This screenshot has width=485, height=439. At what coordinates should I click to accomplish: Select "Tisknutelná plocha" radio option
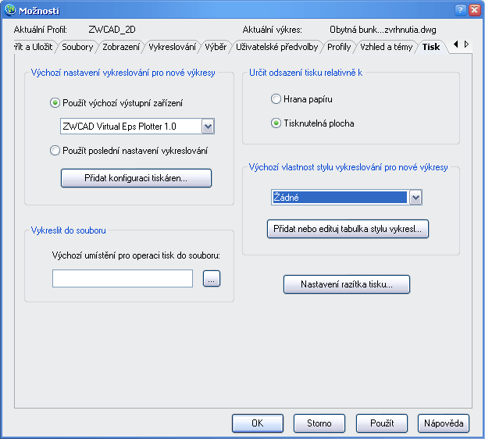tap(276, 123)
